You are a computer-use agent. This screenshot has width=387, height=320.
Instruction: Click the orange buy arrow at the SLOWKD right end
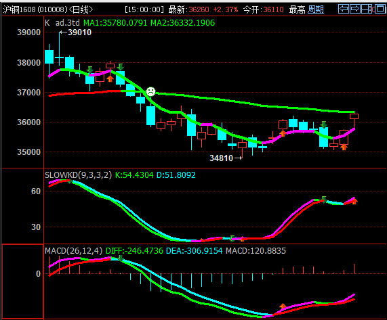point(354,201)
